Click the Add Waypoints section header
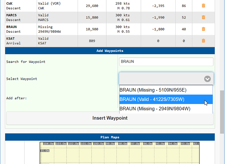The image size is (229, 164). (110, 51)
